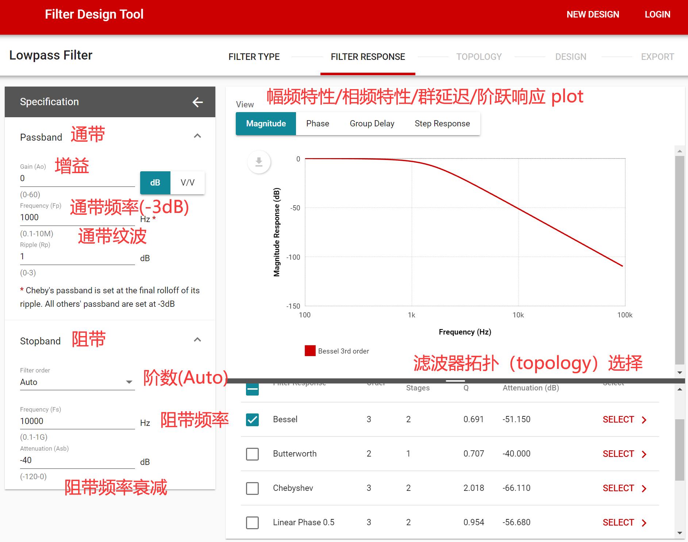Check the Chebyshev filter checkbox
The width and height of the screenshot is (688, 542).
(x=252, y=488)
